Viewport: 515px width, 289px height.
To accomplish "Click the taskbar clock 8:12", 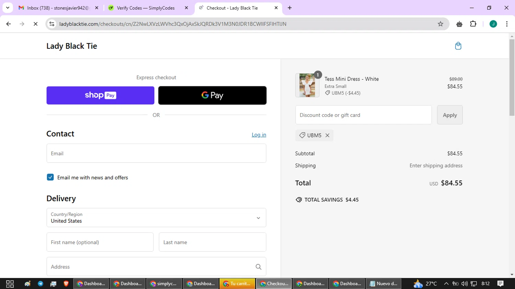I will click(485, 284).
